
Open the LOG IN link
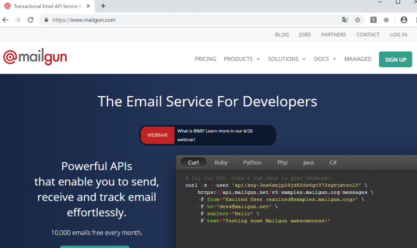coord(398,35)
